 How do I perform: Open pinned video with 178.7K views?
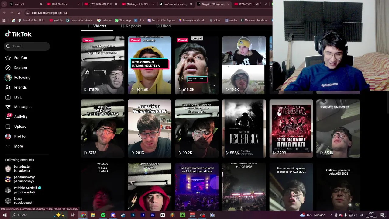pyautogui.click(x=102, y=65)
